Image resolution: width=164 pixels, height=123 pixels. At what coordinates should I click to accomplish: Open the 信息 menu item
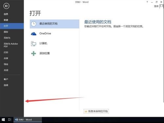[x=6, y=14]
